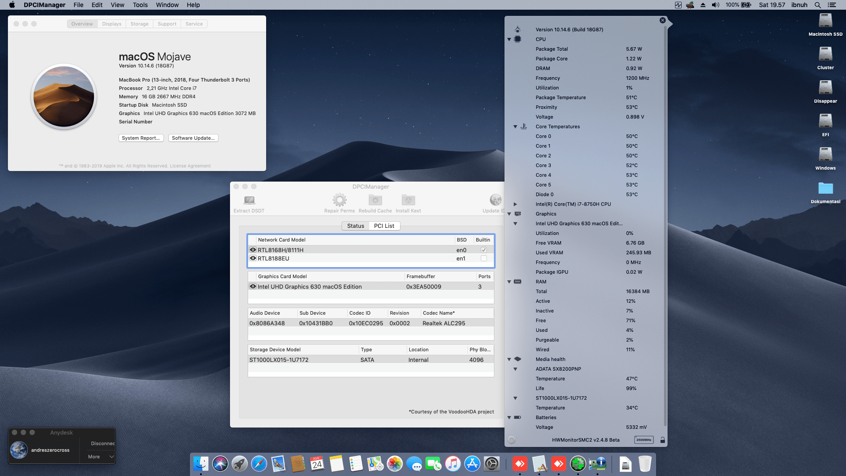Launch Siri from the Dock

tap(220, 464)
